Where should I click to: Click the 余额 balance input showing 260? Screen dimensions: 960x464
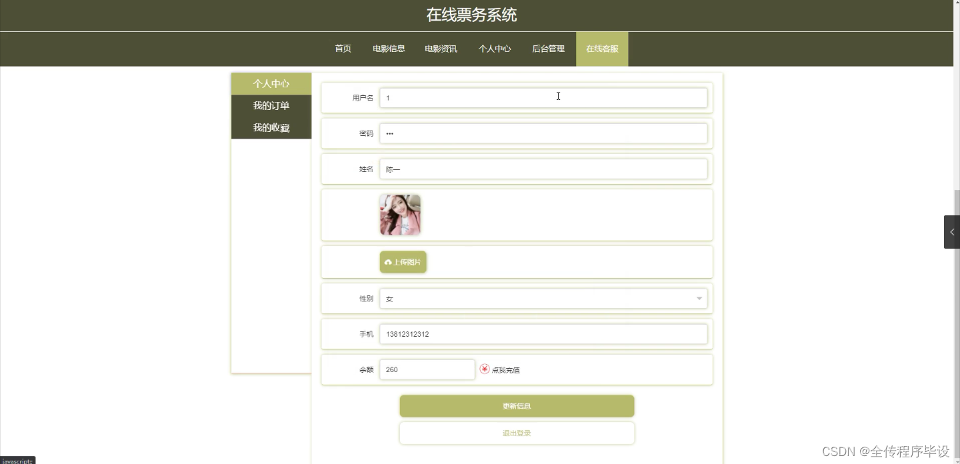pyautogui.click(x=427, y=369)
